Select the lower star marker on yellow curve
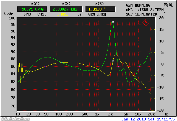This screenshot has height=121, width=177. click(x=113, y=61)
